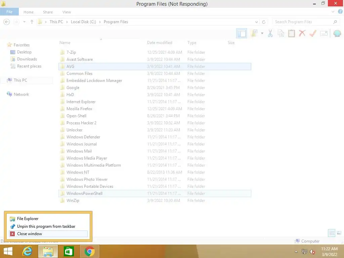Click the shell icon in toolbar
Image resolution: width=344 pixels, height=258 pixels.
(337, 33)
